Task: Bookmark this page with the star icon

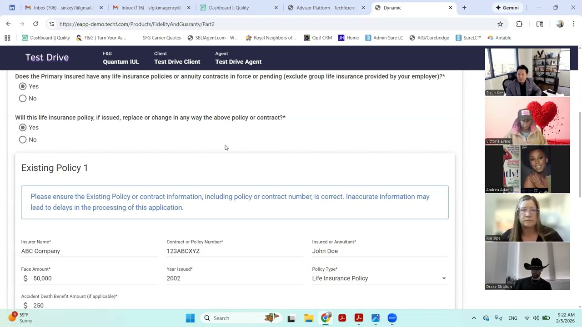Action: tap(500, 24)
